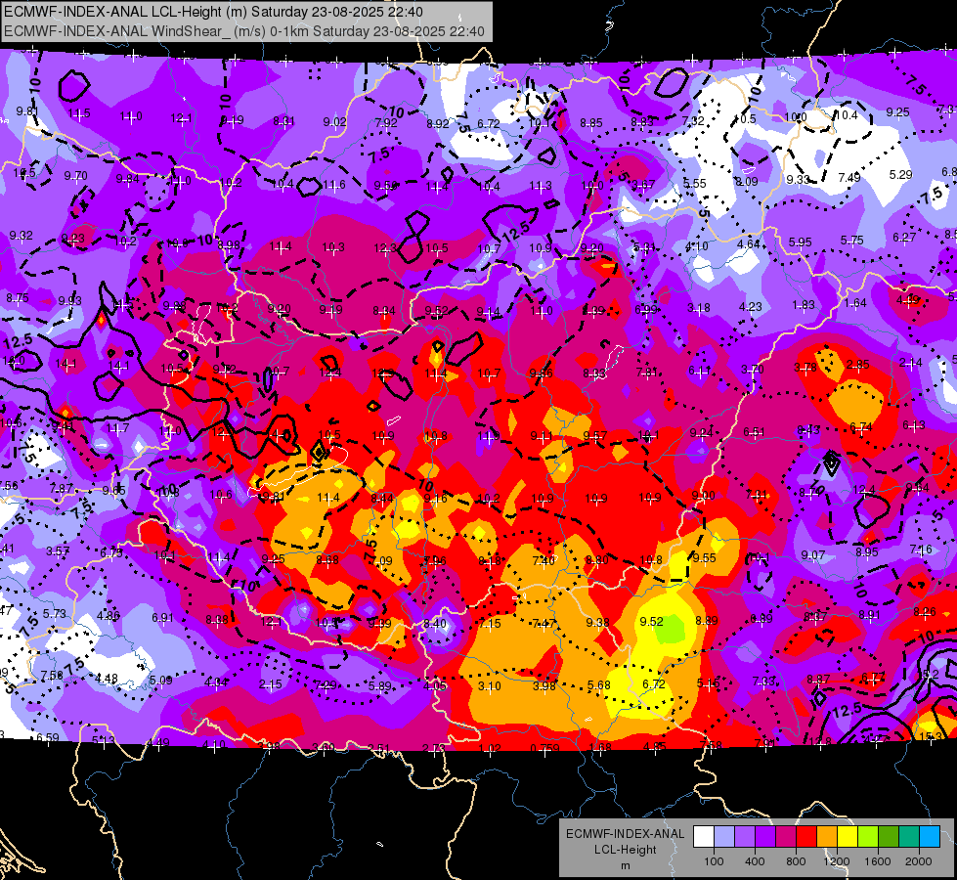Click the legend tick label 400
The image size is (957, 880).
(x=755, y=861)
